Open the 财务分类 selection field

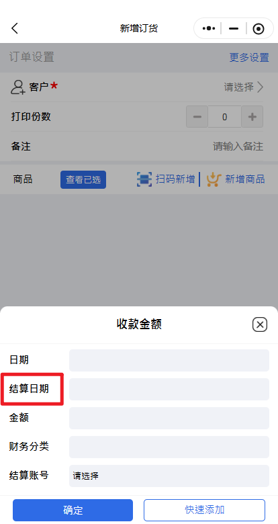169,447
